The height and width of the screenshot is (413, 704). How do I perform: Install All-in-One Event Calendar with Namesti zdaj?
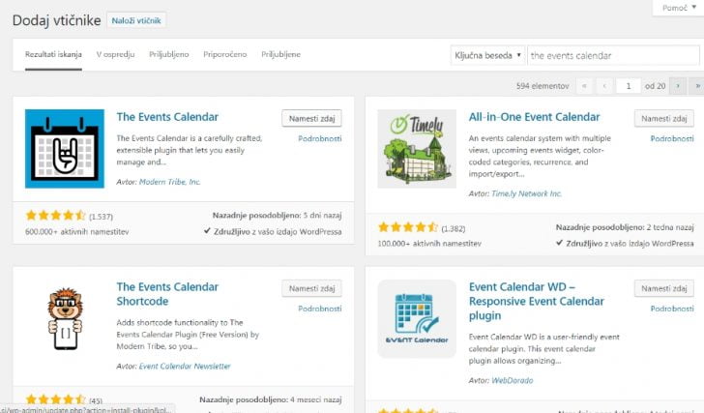point(664,119)
